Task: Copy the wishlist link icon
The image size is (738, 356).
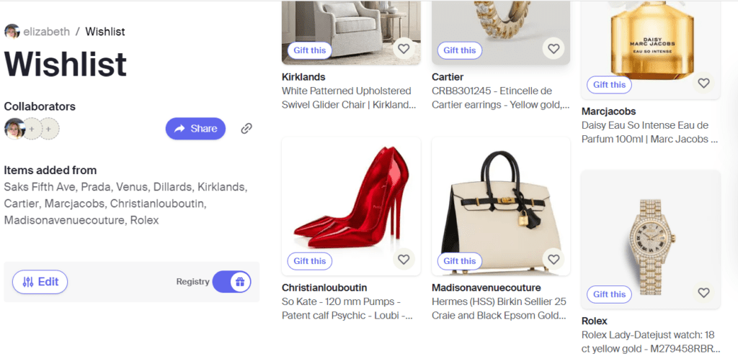Action: coord(246,129)
